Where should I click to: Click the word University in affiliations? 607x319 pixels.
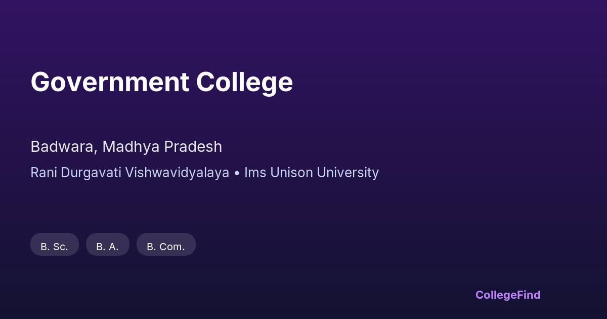click(x=348, y=173)
